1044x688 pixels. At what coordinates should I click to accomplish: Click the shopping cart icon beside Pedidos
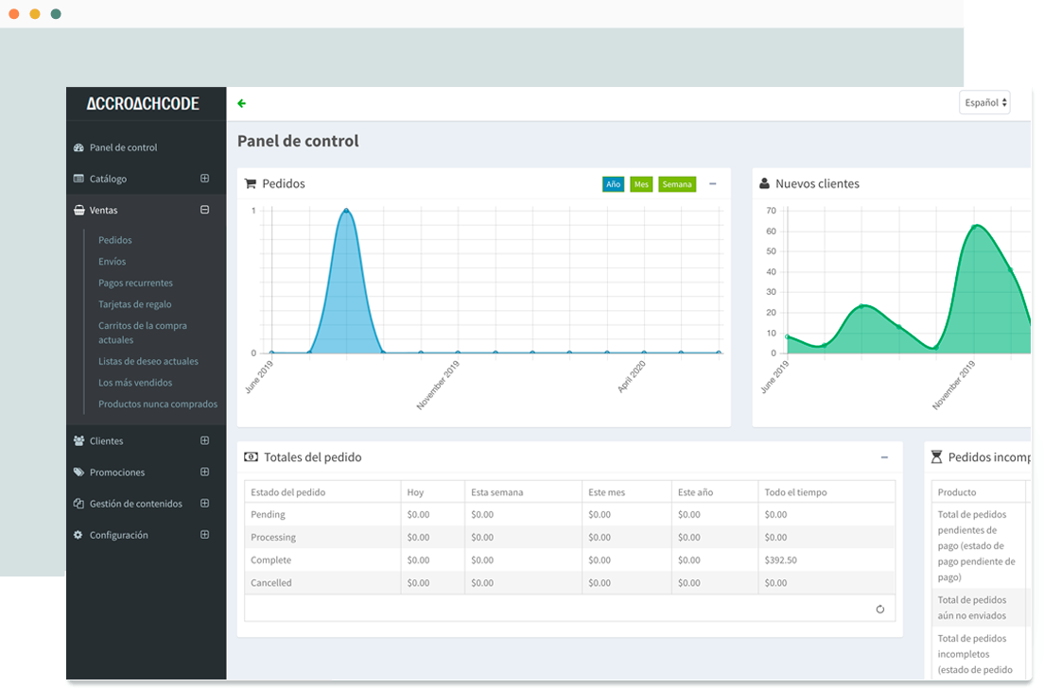pyautogui.click(x=251, y=184)
